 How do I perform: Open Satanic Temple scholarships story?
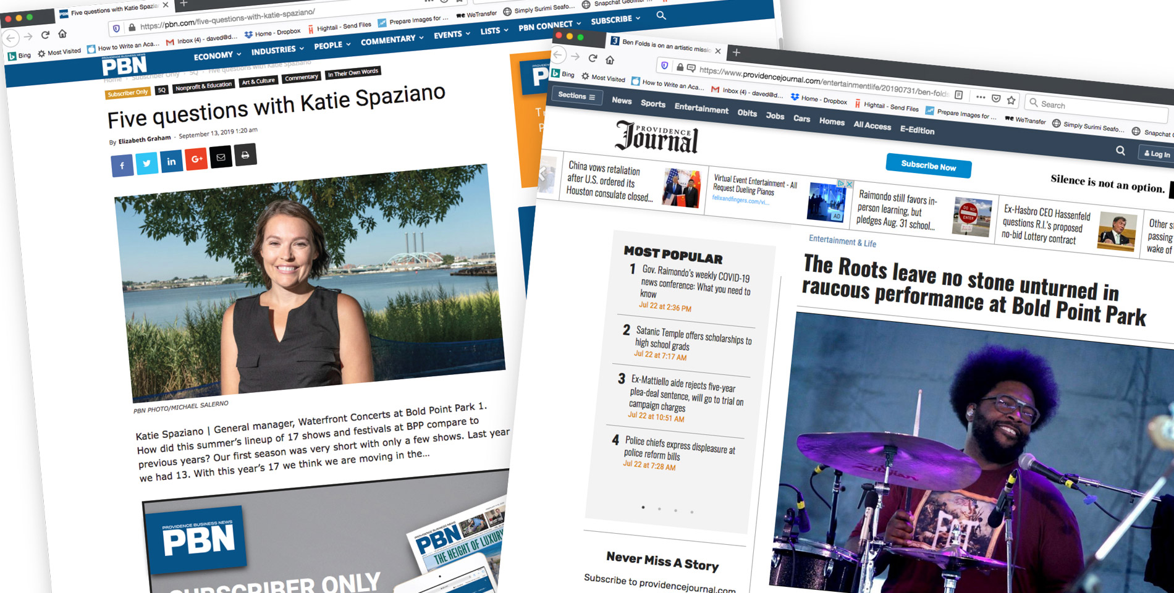click(692, 339)
